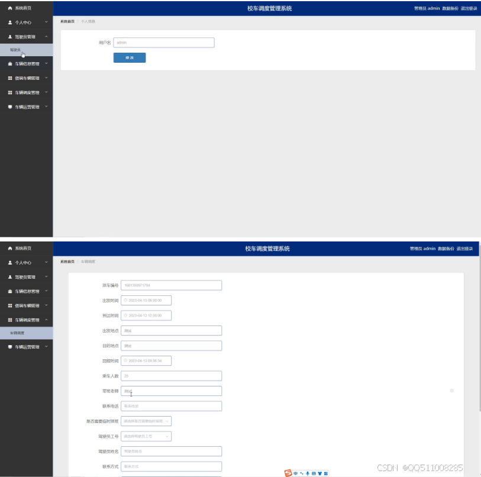The height and width of the screenshot is (477, 481).
Task: Click the 目的地点 input field
Action: point(171,346)
